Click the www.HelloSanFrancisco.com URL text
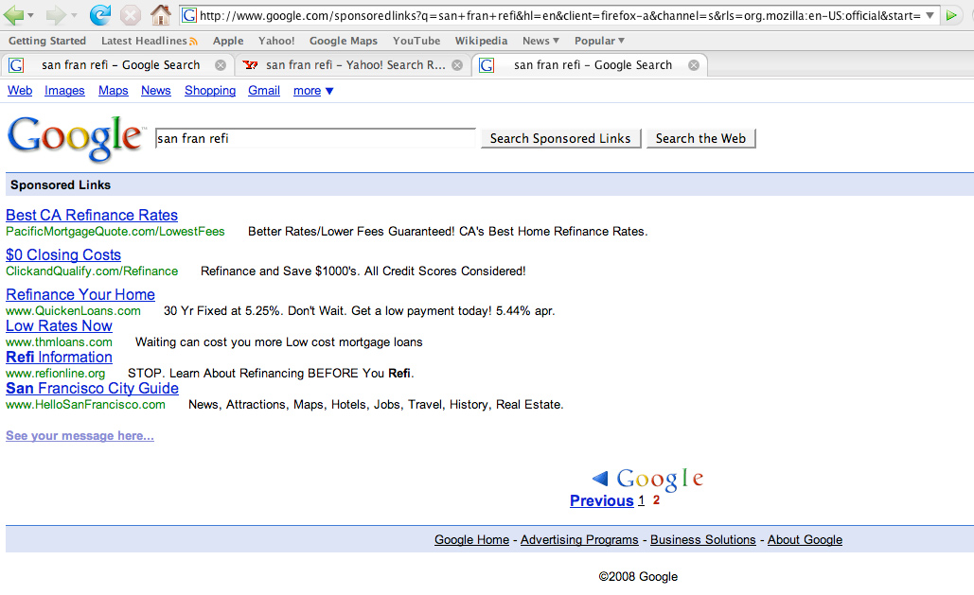 tap(86, 404)
